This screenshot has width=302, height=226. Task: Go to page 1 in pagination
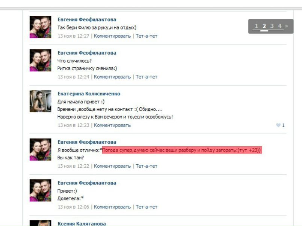[256, 26]
